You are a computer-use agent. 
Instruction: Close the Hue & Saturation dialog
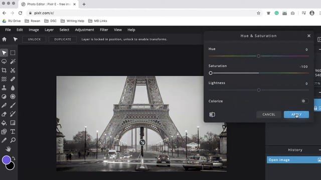pos(309,36)
